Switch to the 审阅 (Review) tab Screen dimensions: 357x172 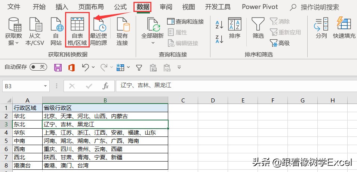click(x=166, y=7)
